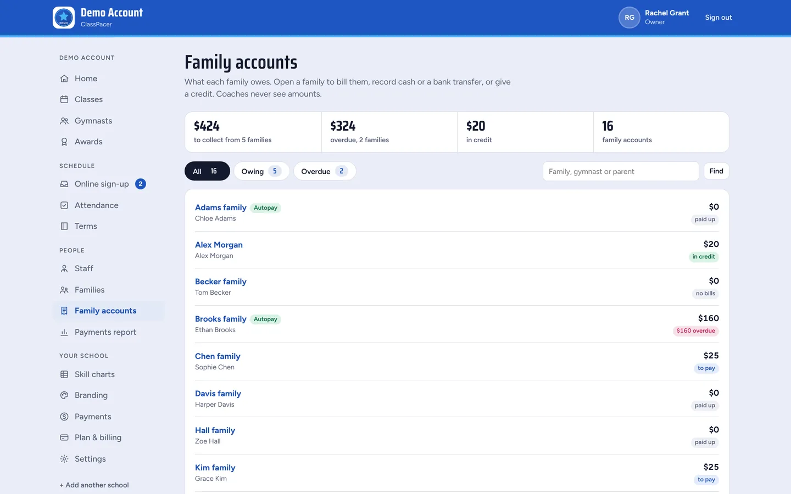This screenshot has width=791, height=494.
Task: Filter by Overdue accounts tab
Action: [x=325, y=171]
